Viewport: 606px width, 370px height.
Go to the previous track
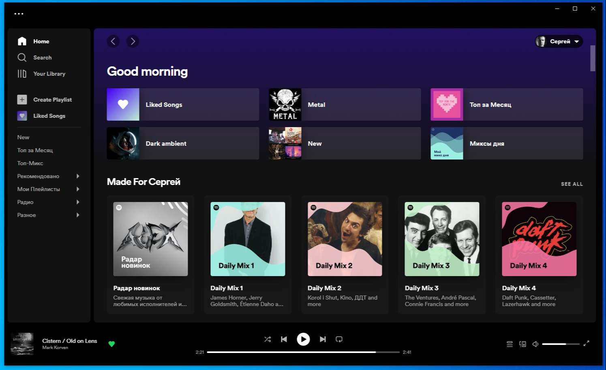(284, 339)
